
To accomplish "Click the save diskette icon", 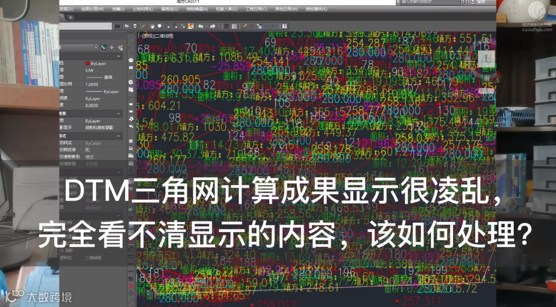I will [135, 26].
